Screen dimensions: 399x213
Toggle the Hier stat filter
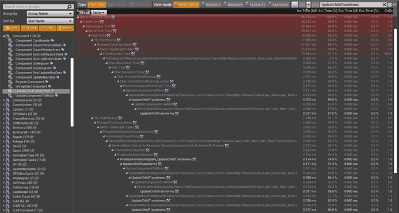point(11,28)
